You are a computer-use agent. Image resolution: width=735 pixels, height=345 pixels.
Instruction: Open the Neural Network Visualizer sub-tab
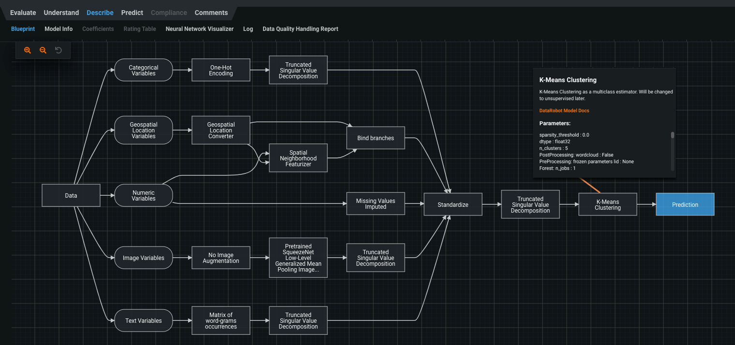199,29
